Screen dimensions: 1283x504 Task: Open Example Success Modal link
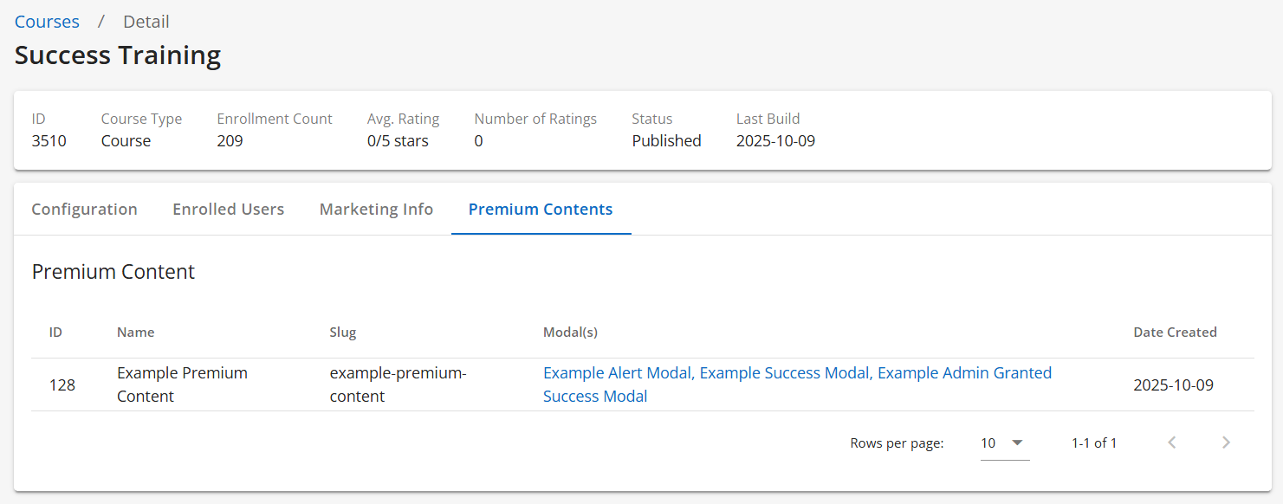(x=784, y=373)
